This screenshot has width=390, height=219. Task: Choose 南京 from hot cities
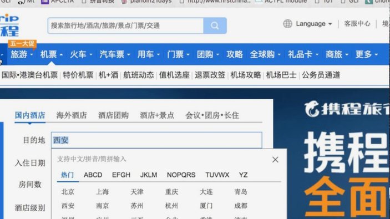(102, 206)
